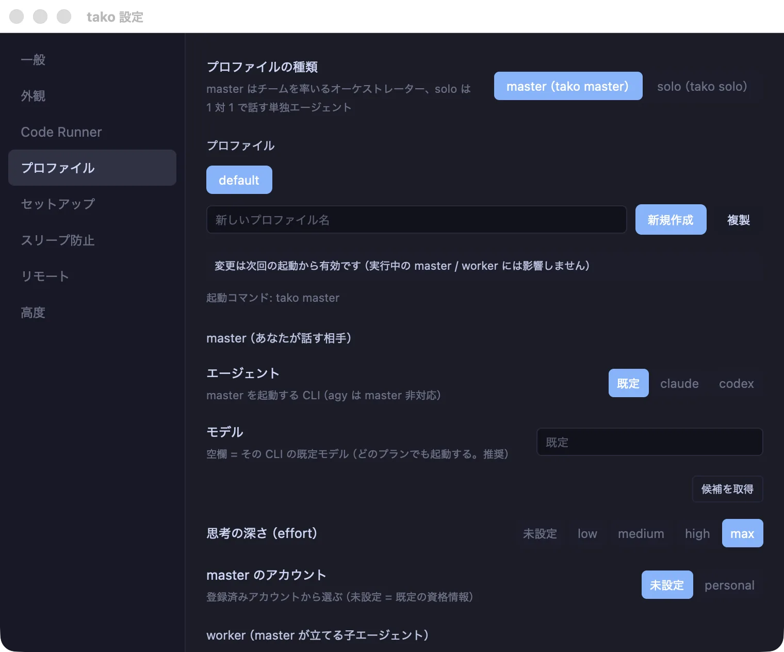The height and width of the screenshot is (652, 784).
Task: Click the エージェント label
Action: [x=243, y=373]
